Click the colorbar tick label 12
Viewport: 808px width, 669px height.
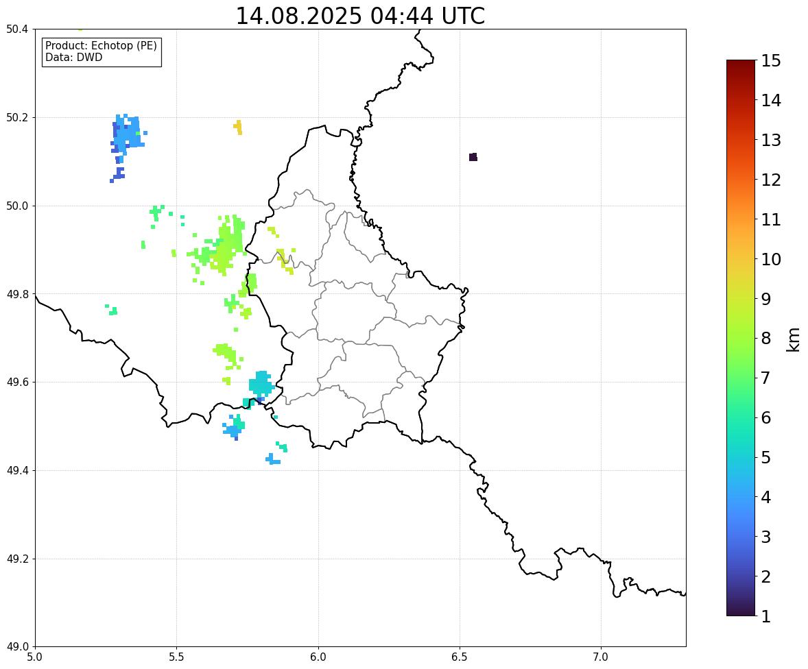click(x=771, y=180)
